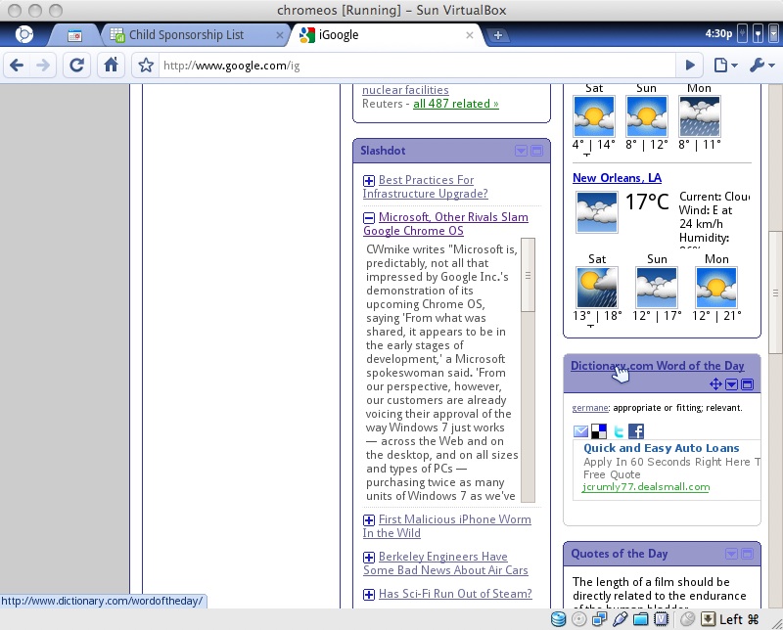Open jcrumly77.dealsmall.com ad link
The image size is (783, 630).
(646, 487)
